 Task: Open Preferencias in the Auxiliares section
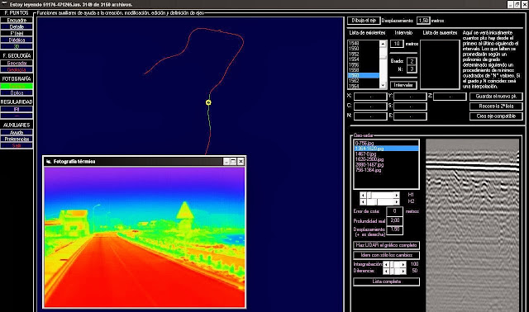coord(17,139)
